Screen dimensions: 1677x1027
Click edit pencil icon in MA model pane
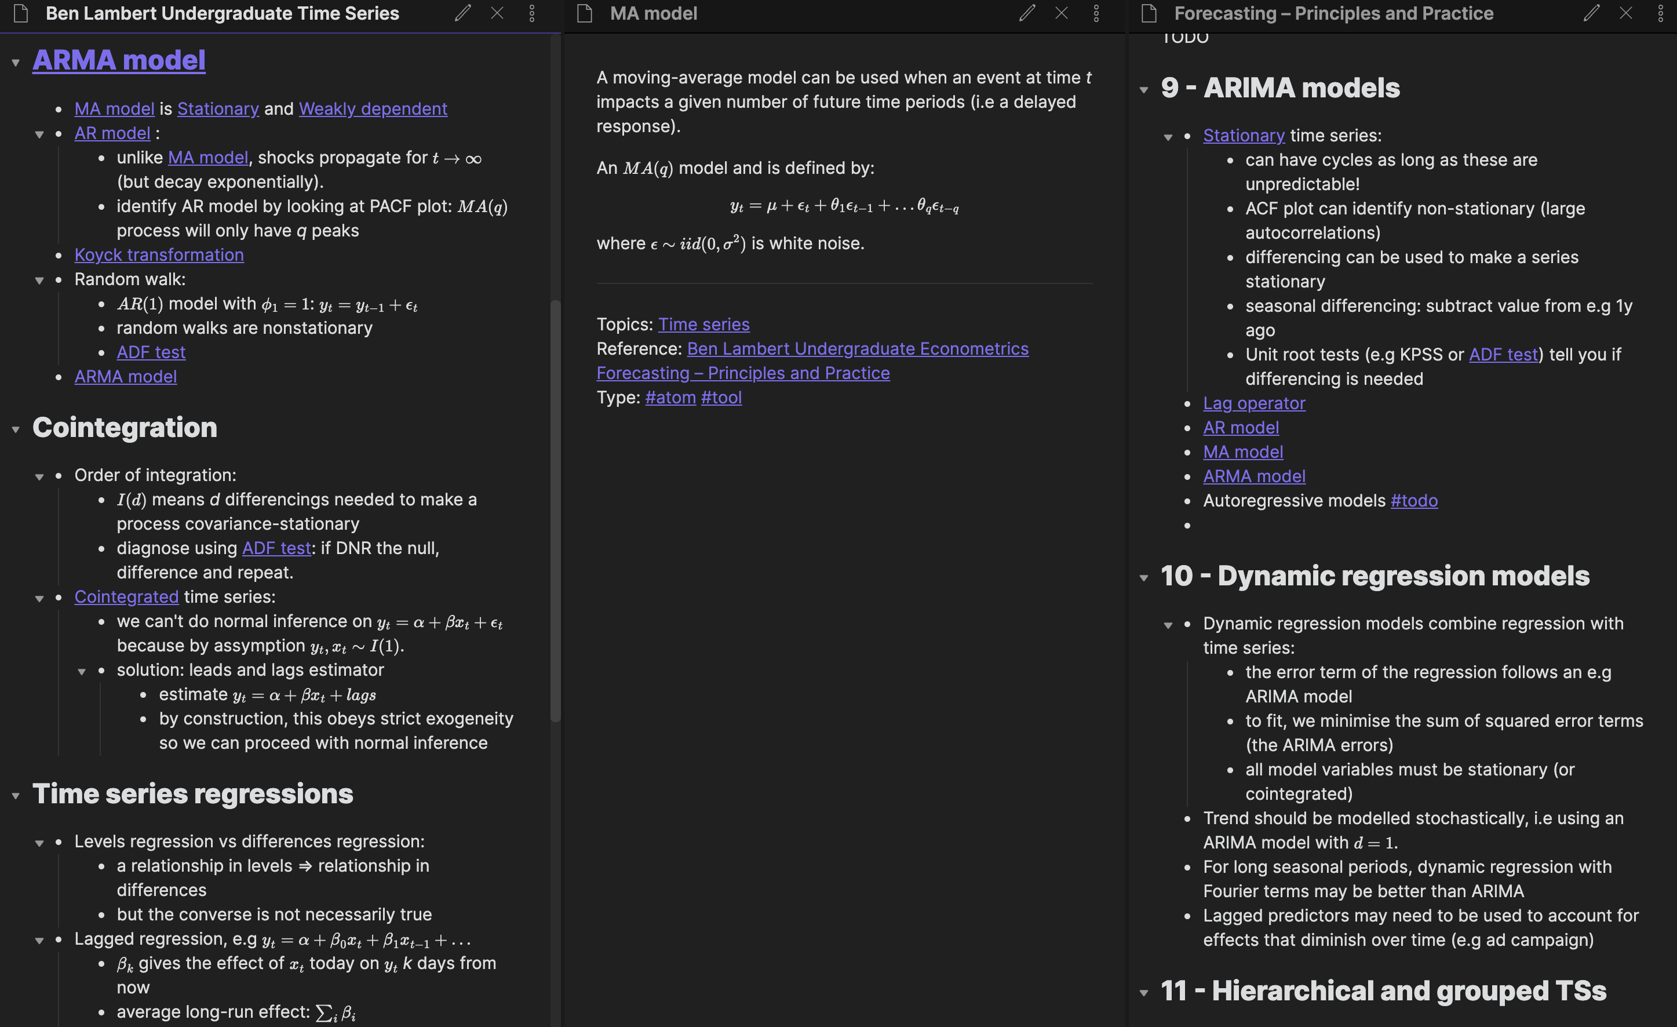click(1027, 13)
